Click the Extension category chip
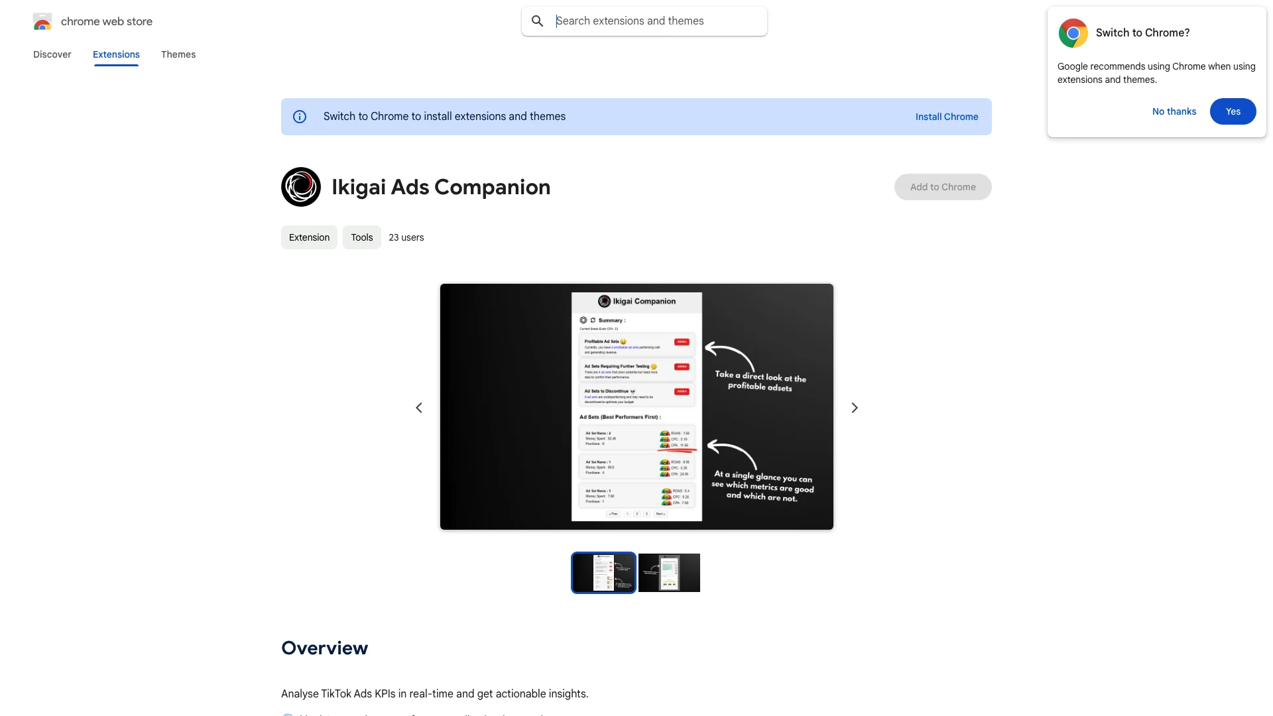Viewport: 1273px width, 716px height. click(x=309, y=237)
